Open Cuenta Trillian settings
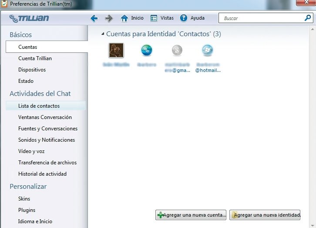This screenshot has width=316, height=228. coord(35,58)
